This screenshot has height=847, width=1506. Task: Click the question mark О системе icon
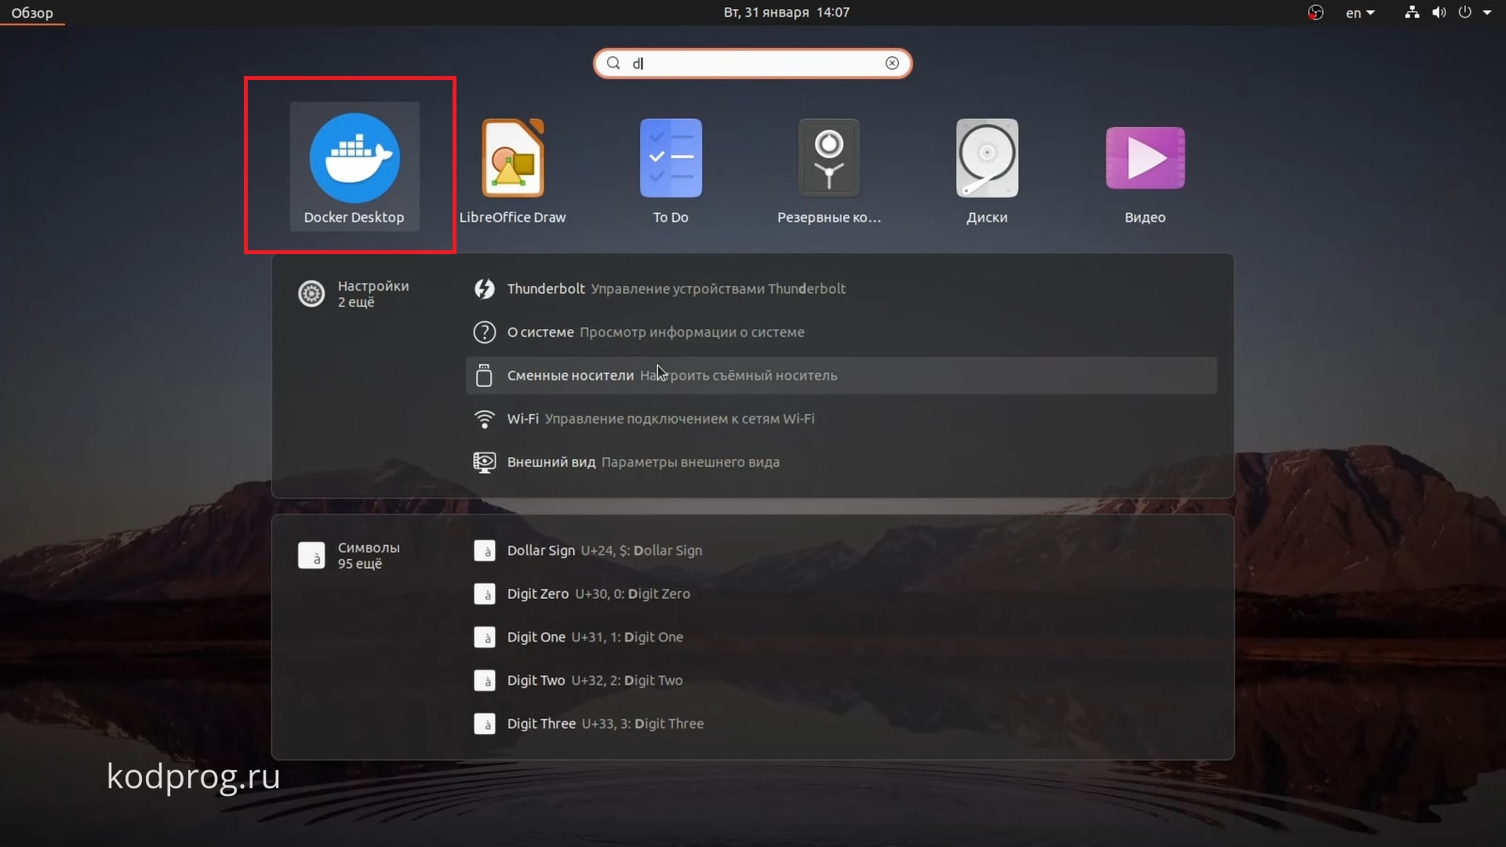tap(485, 333)
